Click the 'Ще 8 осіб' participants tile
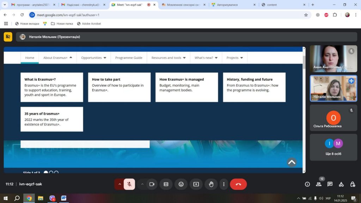Screen dimensions: 361x203 [x=333, y=147]
